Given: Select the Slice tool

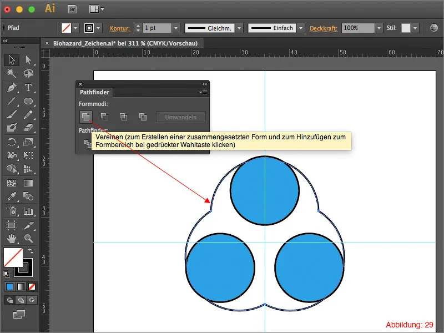Looking at the screenshot, I should tap(28, 225).
